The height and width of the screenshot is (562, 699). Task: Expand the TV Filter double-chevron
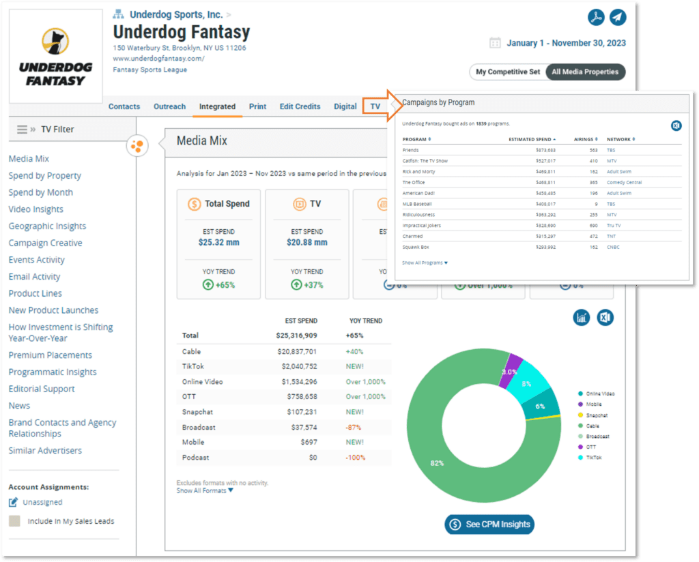pos(33,129)
